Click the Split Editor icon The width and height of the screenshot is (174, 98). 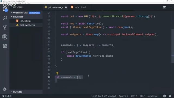(164, 7)
